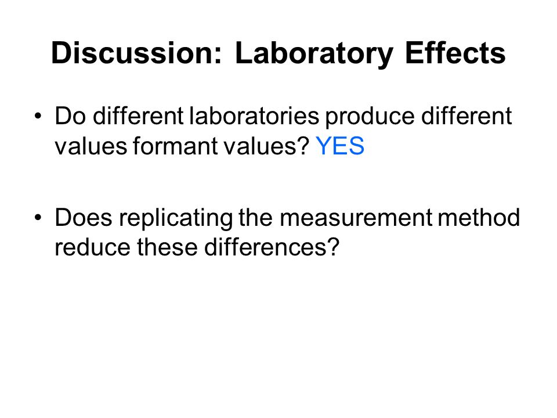Click the word "measurement" in second bullet
This screenshot has height=418, width=557.
[x=356, y=217]
